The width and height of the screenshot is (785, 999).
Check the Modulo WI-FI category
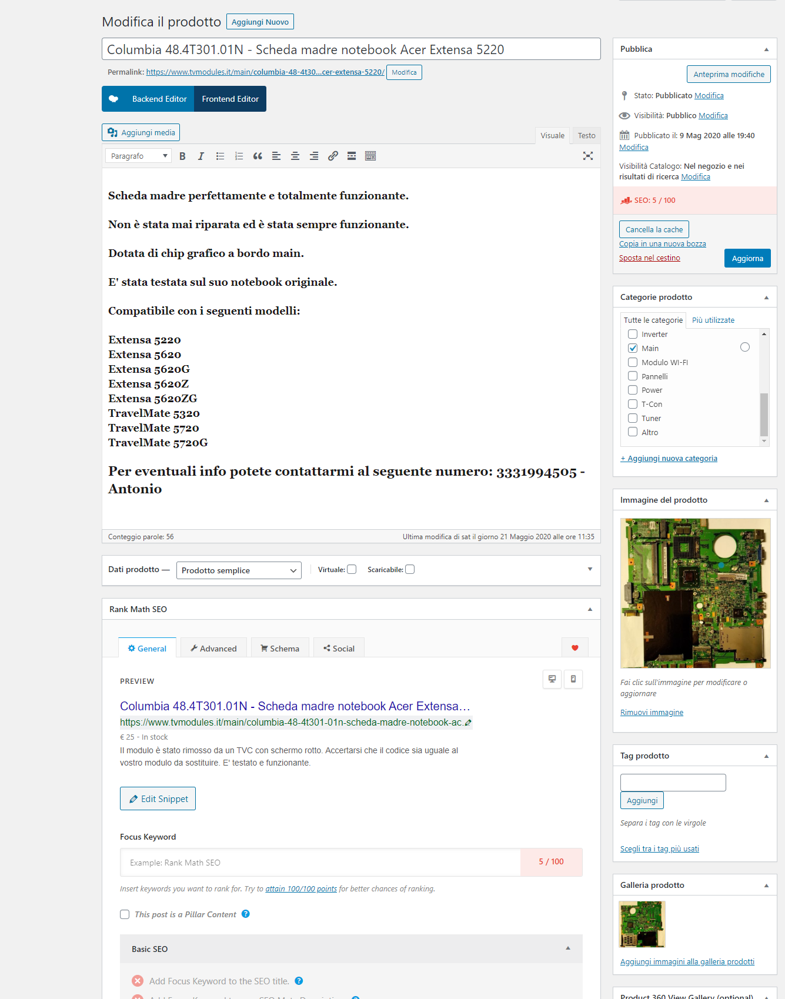click(x=633, y=362)
